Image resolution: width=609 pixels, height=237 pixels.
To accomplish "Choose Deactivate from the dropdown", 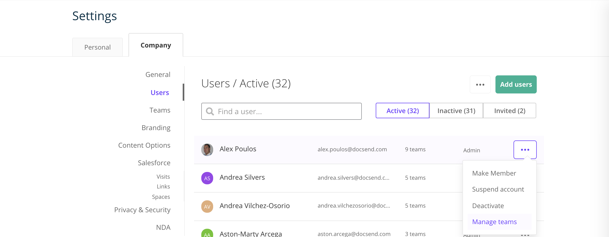I will tap(488, 206).
